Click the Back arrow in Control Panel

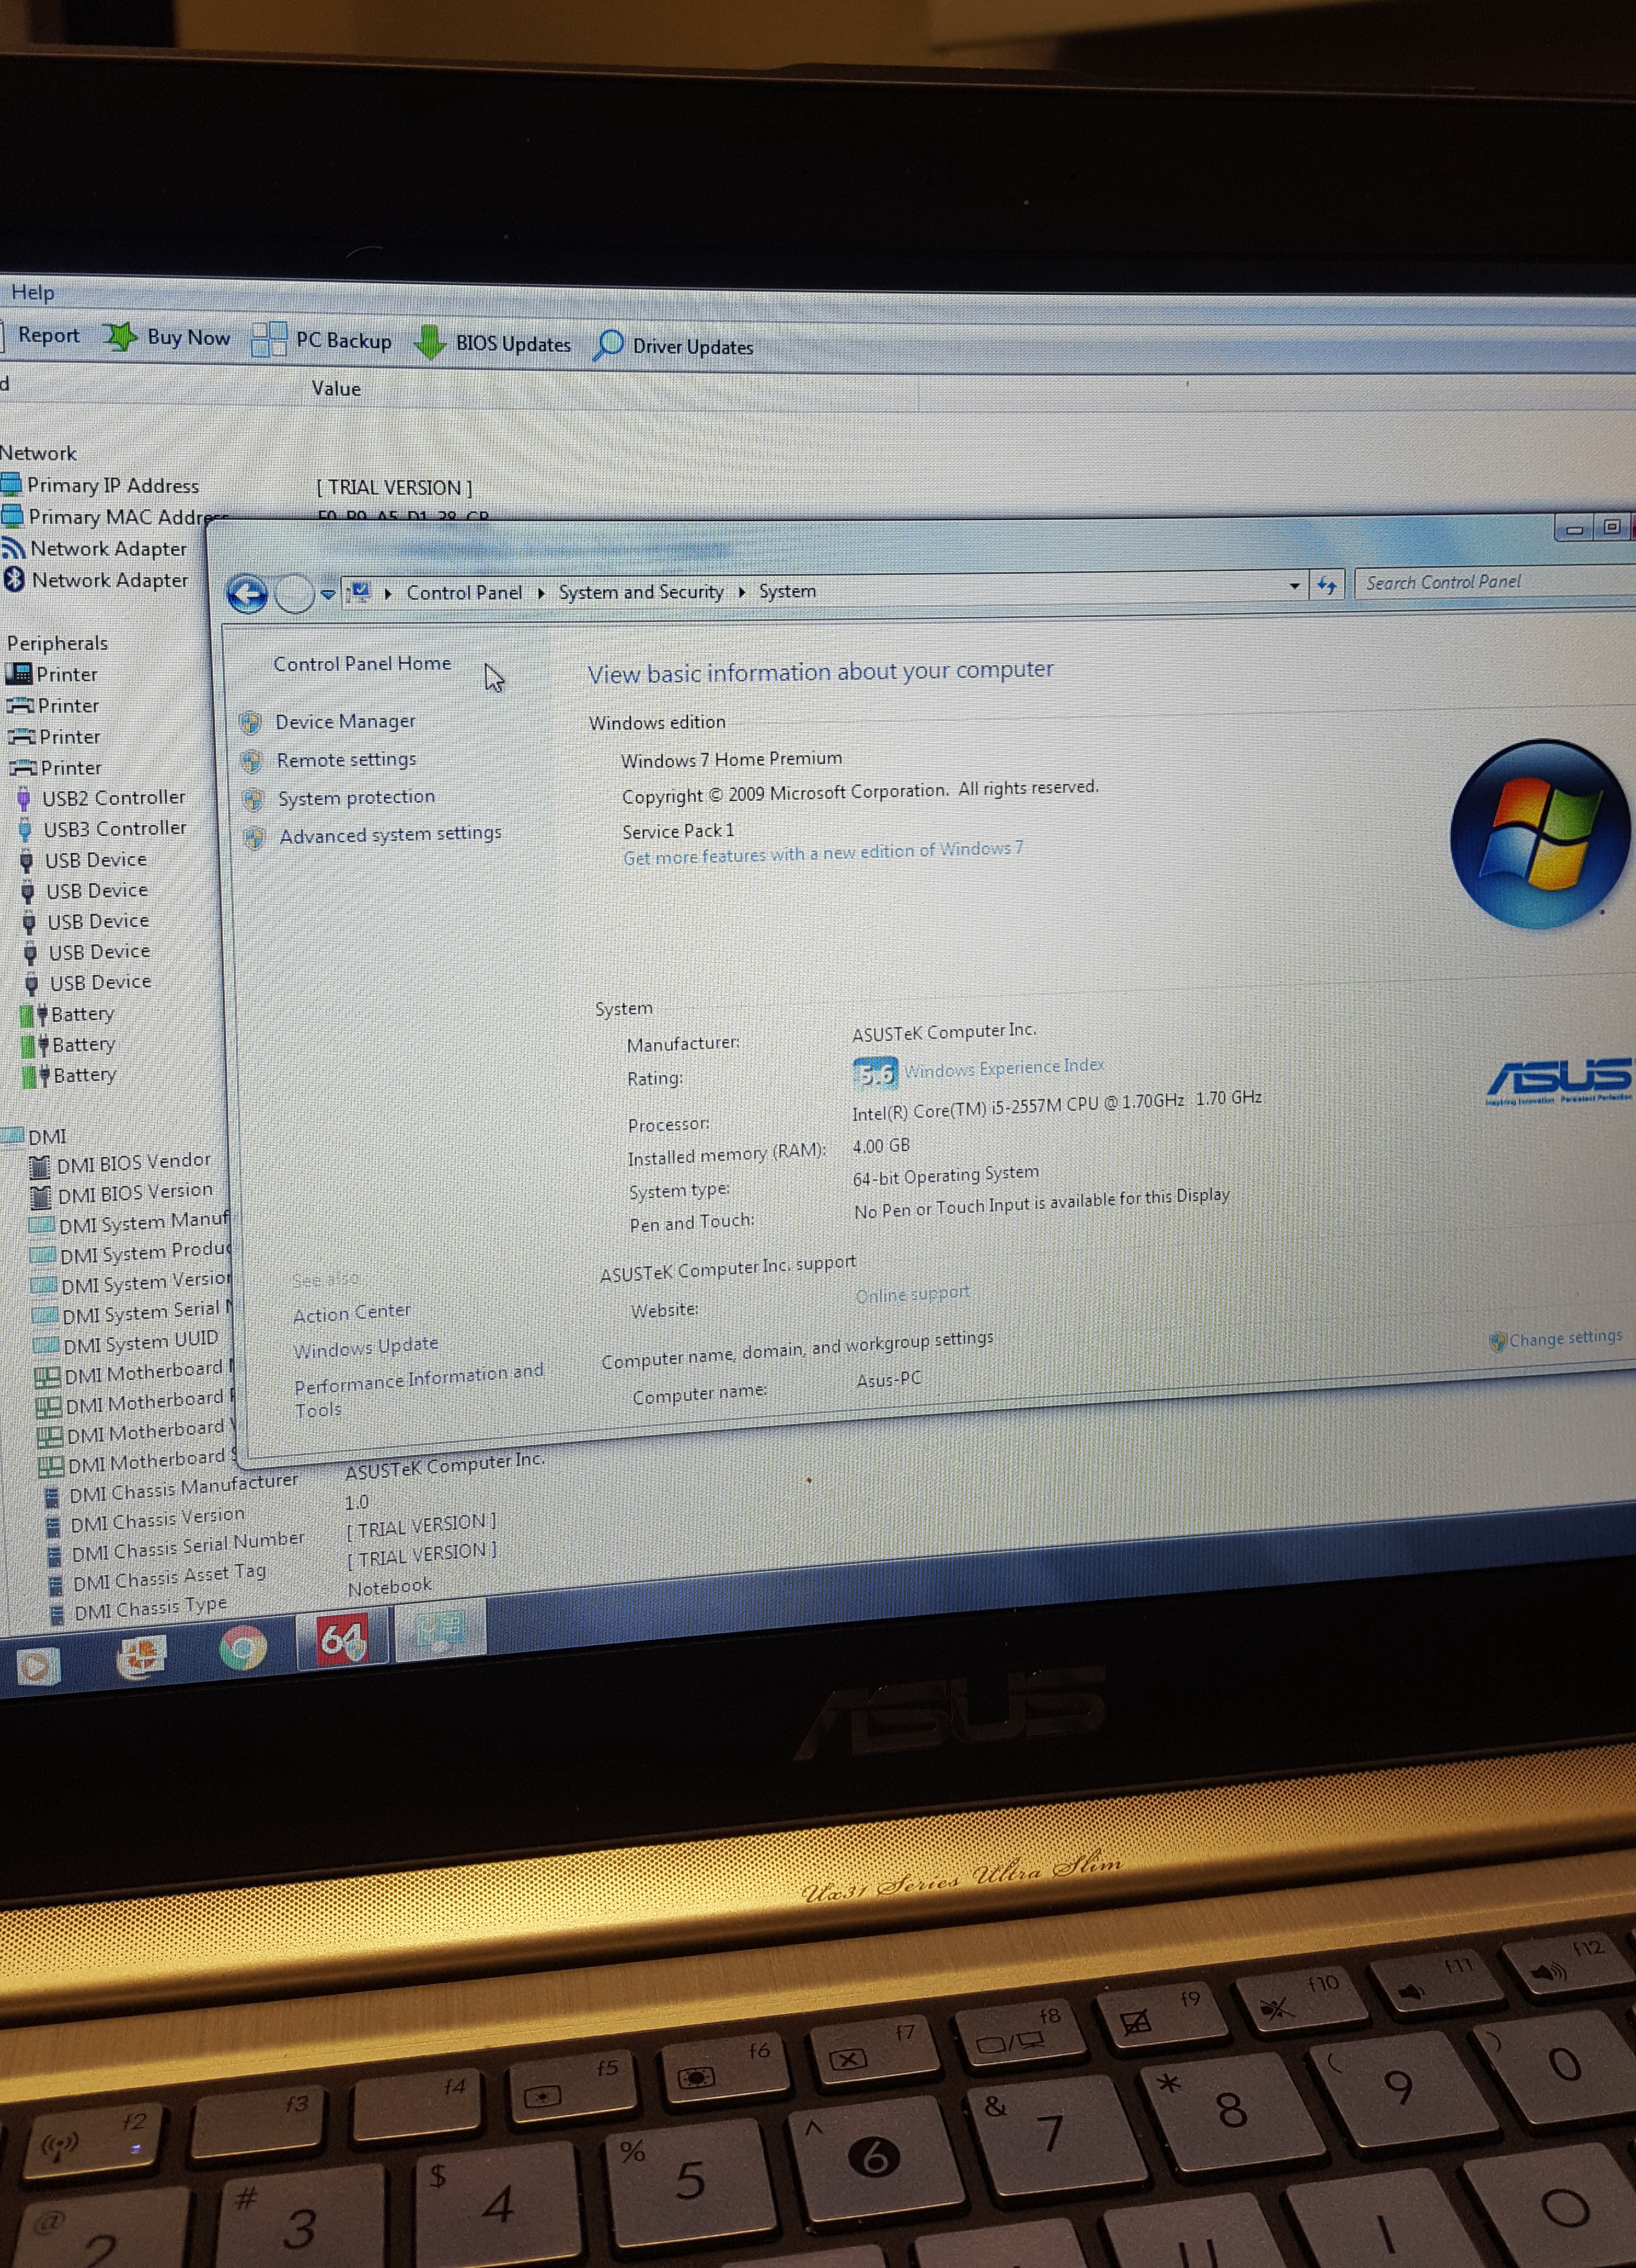point(247,595)
